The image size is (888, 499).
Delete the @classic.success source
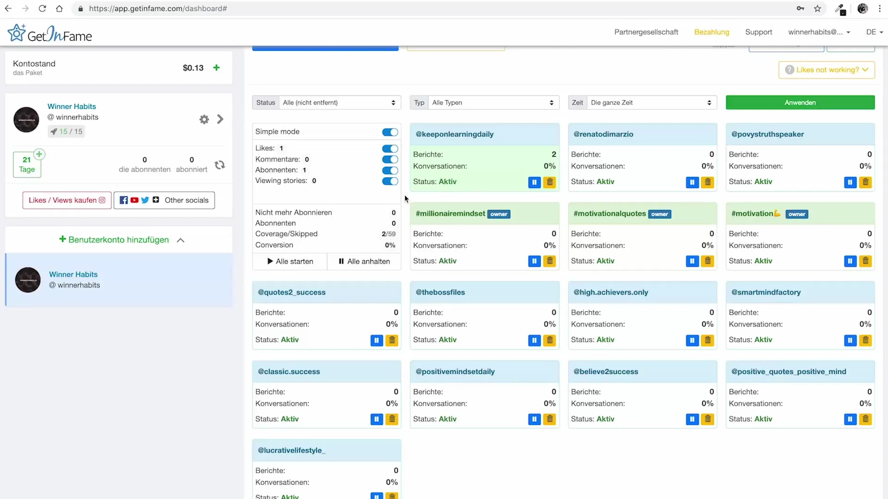(392, 419)
